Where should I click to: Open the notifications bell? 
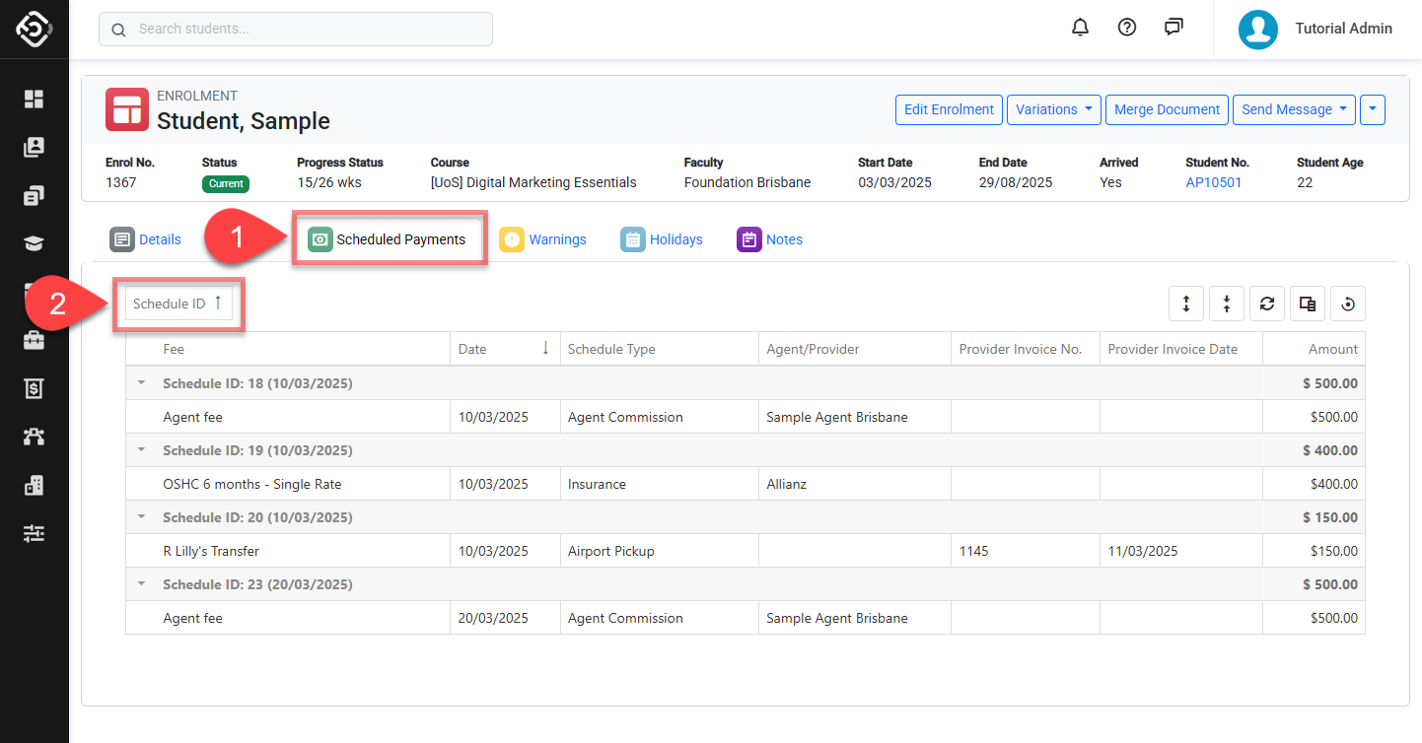1080,28
